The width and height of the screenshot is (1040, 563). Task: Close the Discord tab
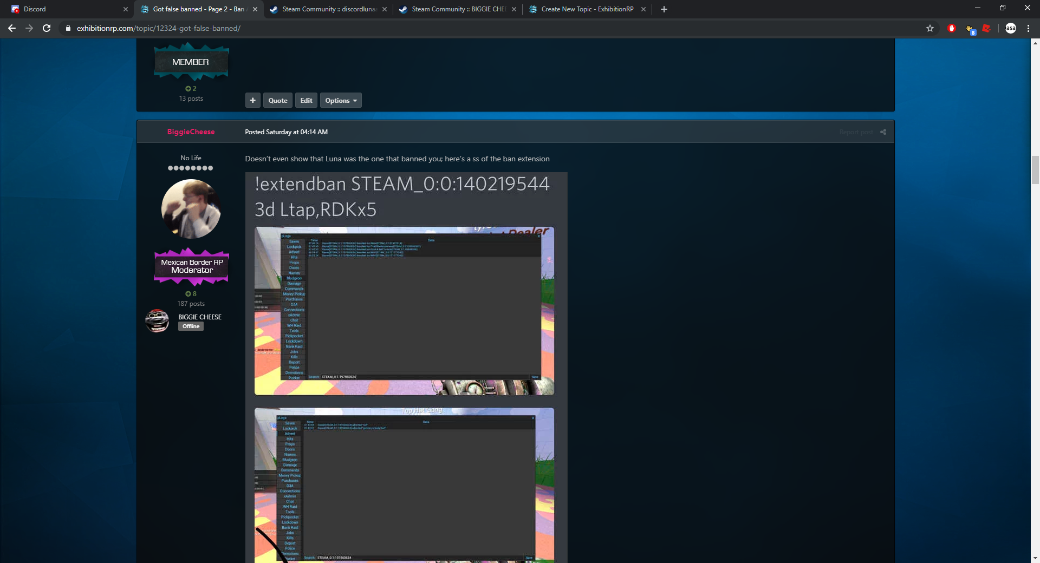126,9
